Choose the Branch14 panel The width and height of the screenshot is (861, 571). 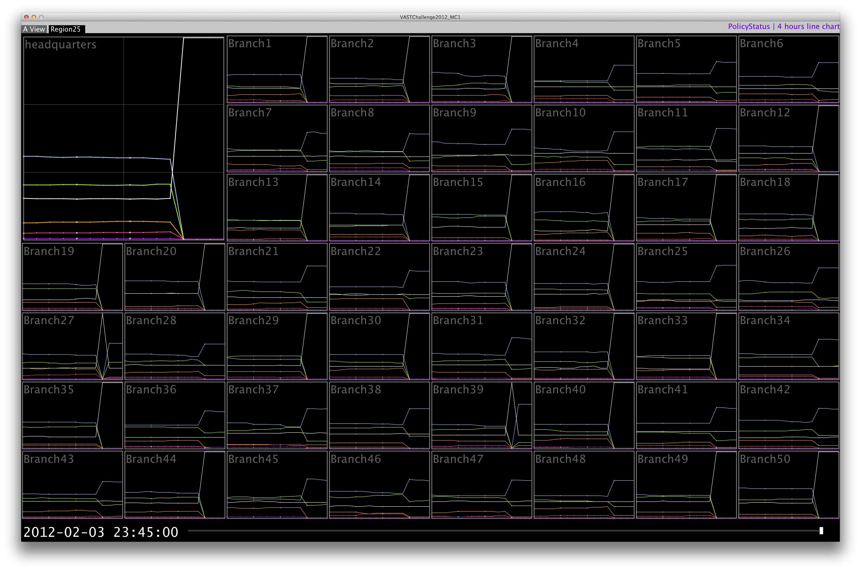pyautogui.click(x=380, y=208)
